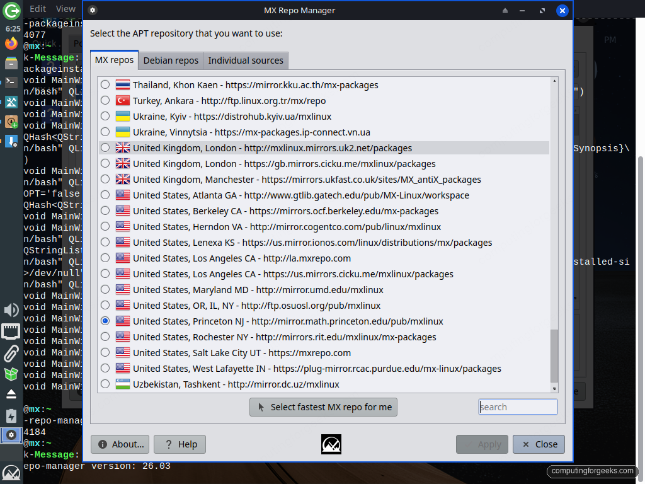
Task: Choose Salt Lake City UT mxrepo radio
Action: pyautogui.click(x=105, y=352)
